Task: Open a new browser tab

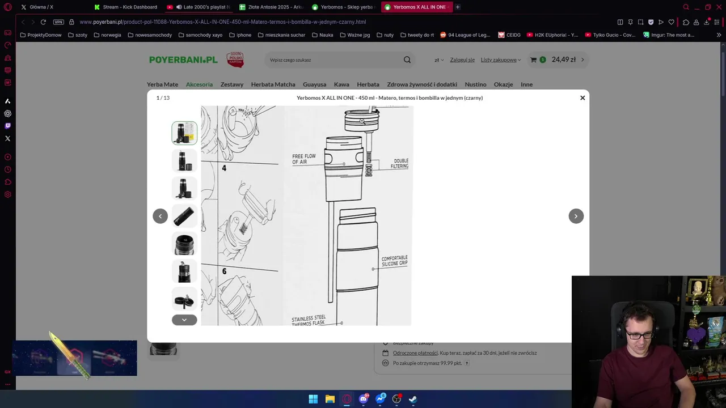Action: click(x=458, y=7)
